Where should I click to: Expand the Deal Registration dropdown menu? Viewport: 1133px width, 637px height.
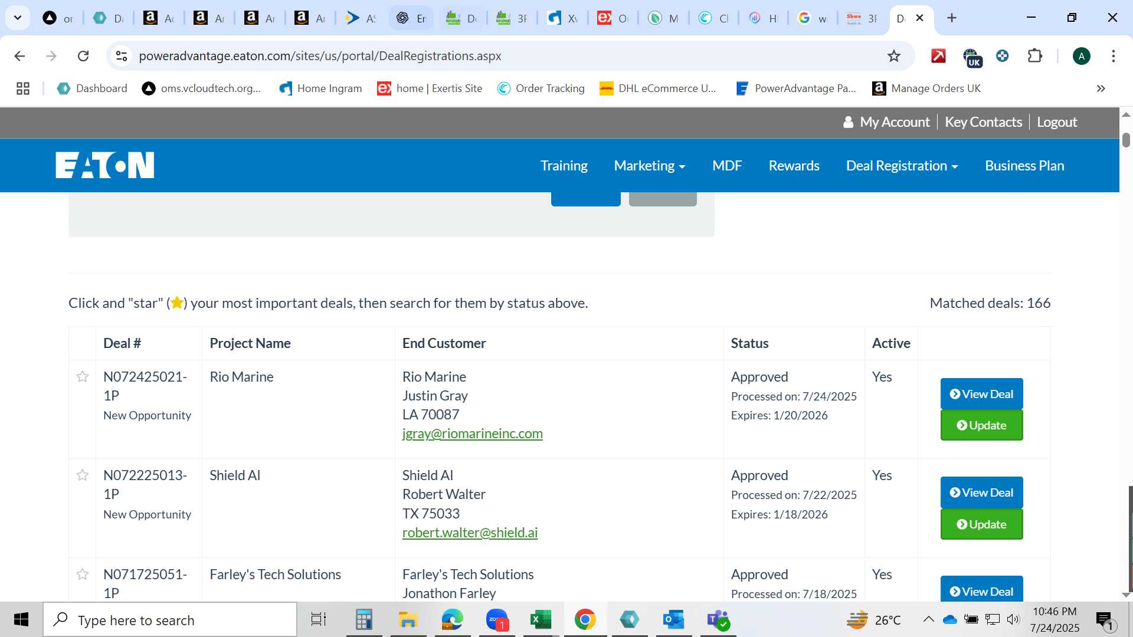pos(902,166)
